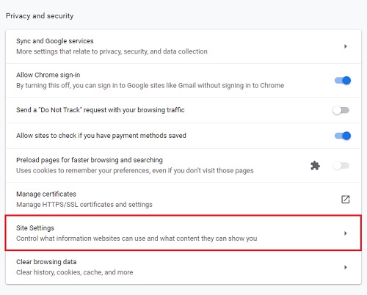Select Sync and Google services title

click(x=55, y=41)
